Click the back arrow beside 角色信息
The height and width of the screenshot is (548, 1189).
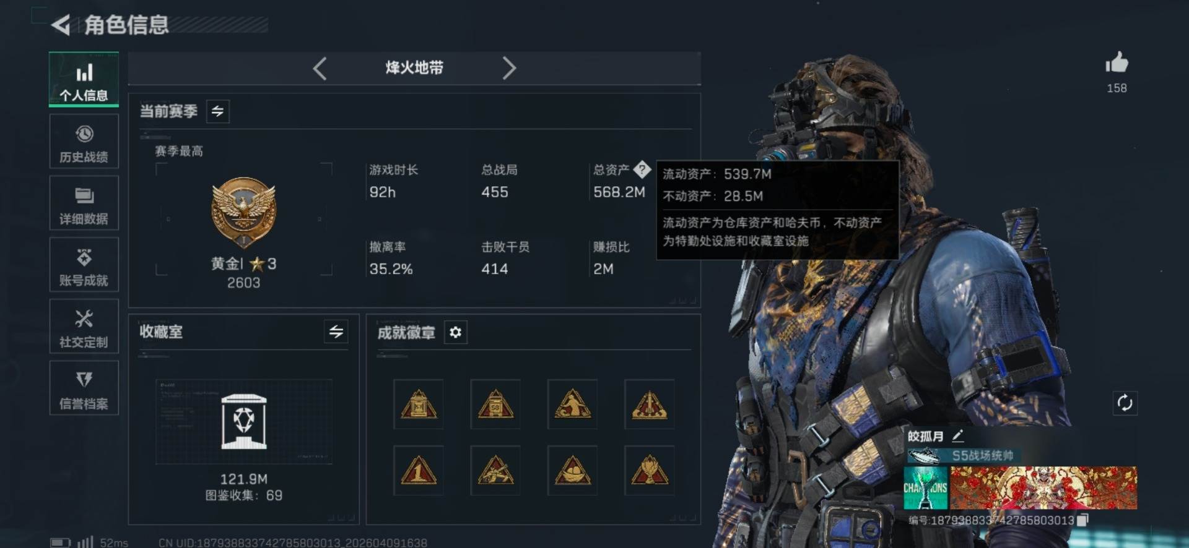[x=61, y=25]
